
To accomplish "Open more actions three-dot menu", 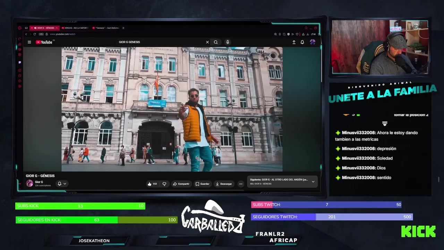I will point(241,184).
